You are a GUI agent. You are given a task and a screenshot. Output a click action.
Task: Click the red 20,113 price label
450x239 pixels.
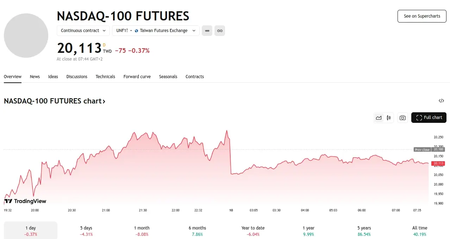point(438,163)
